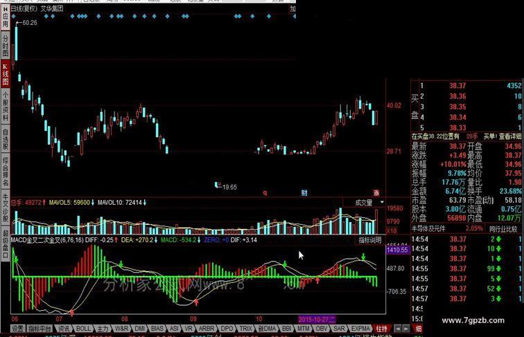The image size is (524, 337).
Task: Open the 个股资料 stock info tab
Action: click(6, 106)
